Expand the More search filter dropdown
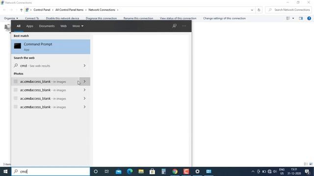The image size is (314, 176). click(x=78, y=26)
